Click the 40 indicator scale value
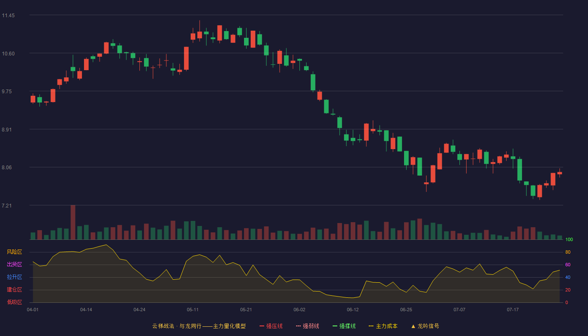The image size is (588, 336). point(568,277)
